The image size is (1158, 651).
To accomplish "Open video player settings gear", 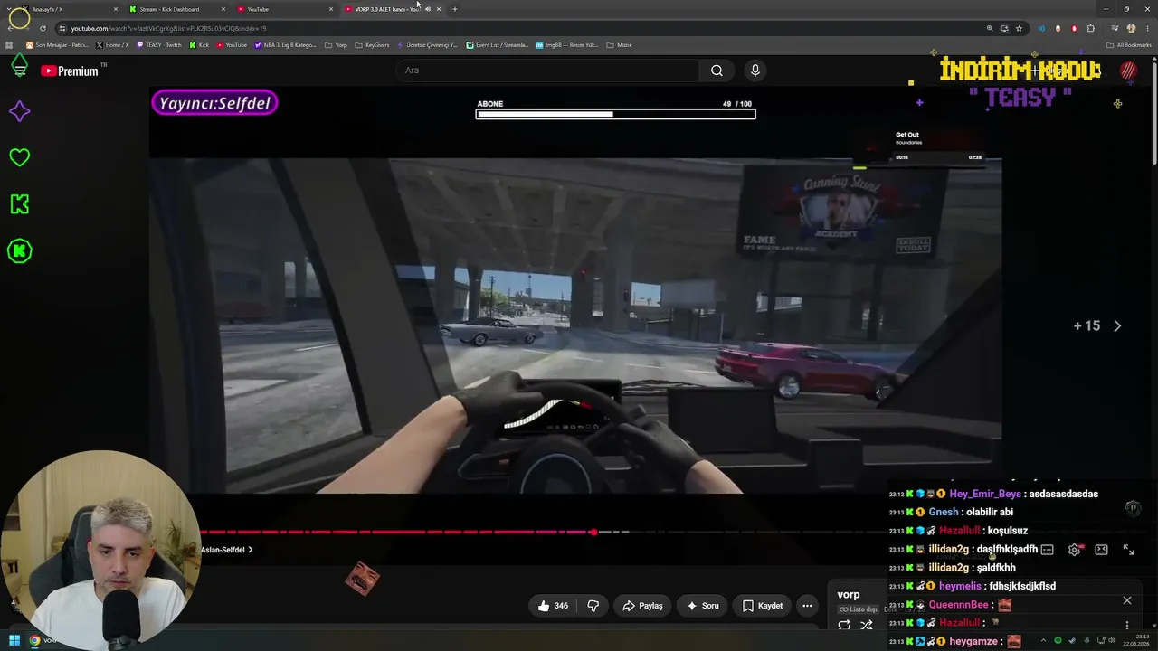I will [x=1074, y=550].
